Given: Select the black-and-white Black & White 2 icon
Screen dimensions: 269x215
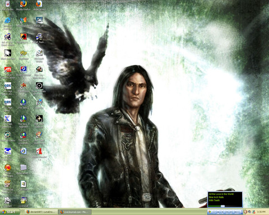Looking at the screenshot, I should click(8, 53).
